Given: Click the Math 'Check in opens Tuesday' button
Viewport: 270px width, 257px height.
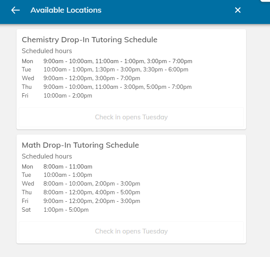Looking at the screenshot, I should (x=131, y=231).
